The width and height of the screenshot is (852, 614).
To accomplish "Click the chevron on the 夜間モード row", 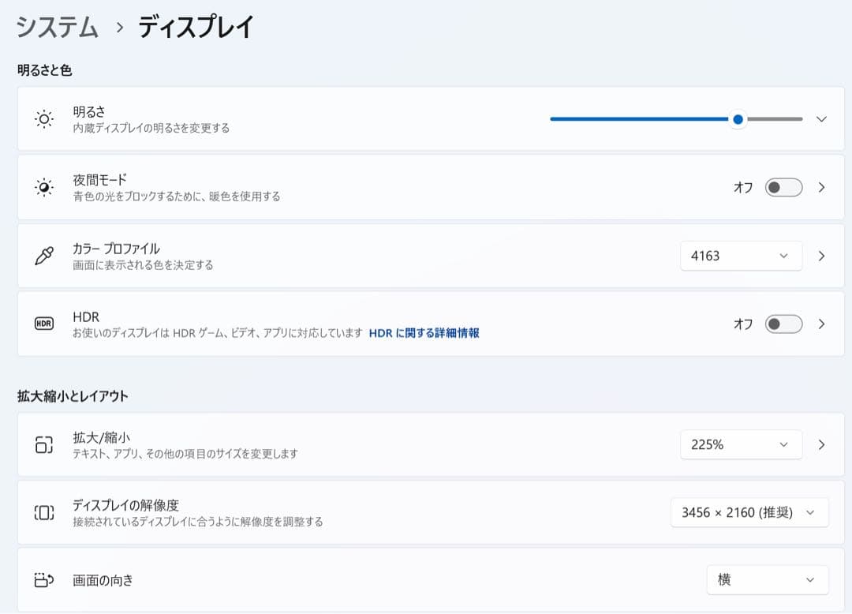I will 820,187.
